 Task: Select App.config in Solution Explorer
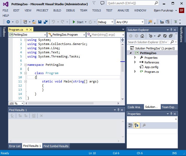pos(151,67)
